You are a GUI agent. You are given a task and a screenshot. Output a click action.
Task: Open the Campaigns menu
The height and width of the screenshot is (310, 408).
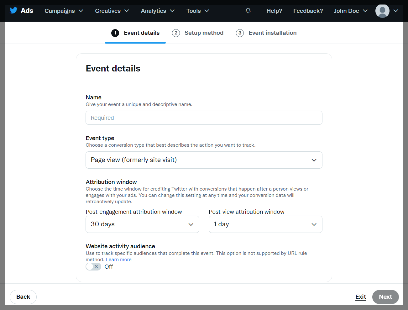tap(64, 11)
